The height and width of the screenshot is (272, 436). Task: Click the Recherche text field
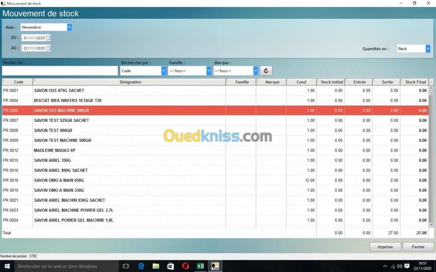[x=60, y=71]
